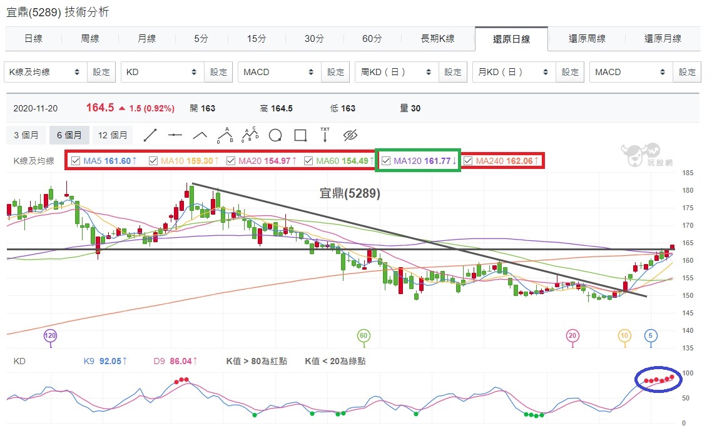Click 設定 next to first MACD dropdown

(335, 72)
